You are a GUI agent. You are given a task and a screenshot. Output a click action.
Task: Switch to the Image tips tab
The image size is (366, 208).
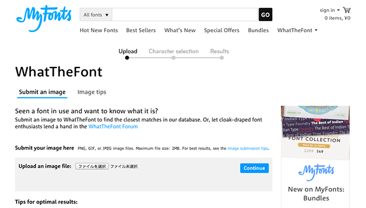pyautogui.click(x=91, y=92)
